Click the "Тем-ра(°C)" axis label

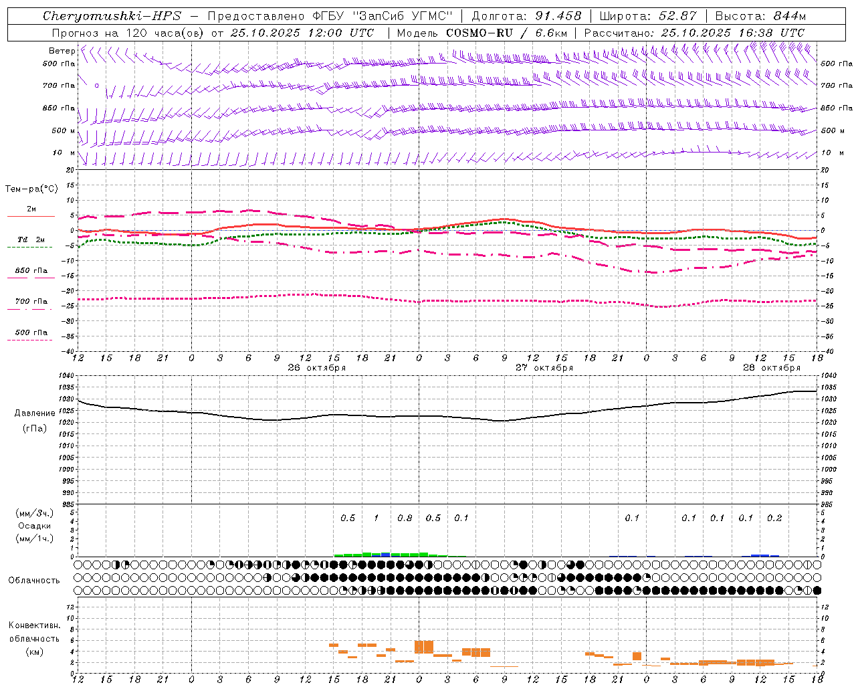coord(31,189)
